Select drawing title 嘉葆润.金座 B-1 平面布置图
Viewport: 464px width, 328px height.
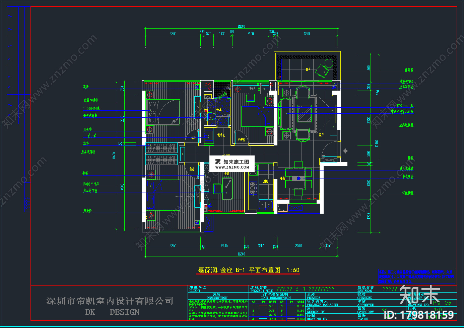tap(239, 270)
